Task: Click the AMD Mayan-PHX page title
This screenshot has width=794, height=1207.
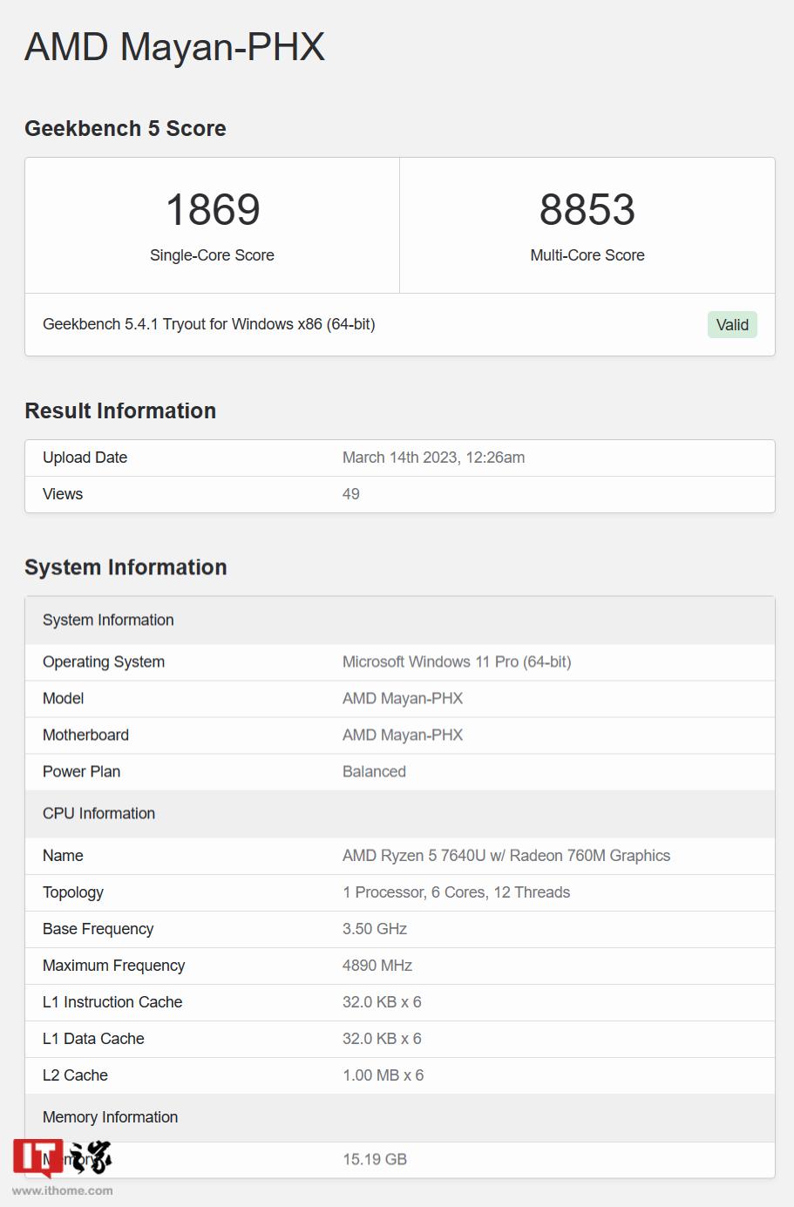Action: click(x=174, y=47)
